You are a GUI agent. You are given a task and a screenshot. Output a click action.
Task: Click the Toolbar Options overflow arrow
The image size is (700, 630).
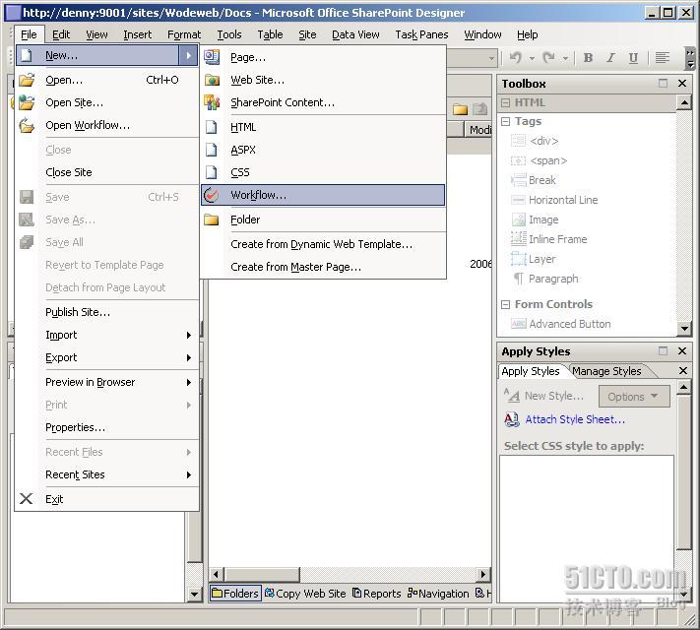pos(690,58)
